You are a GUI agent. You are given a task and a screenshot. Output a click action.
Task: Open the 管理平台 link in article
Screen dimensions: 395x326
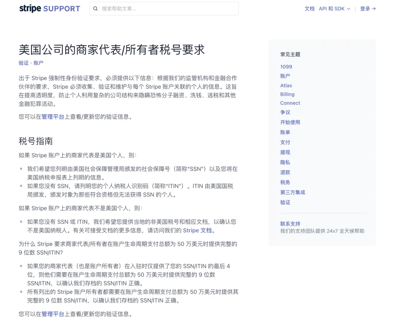52,117
